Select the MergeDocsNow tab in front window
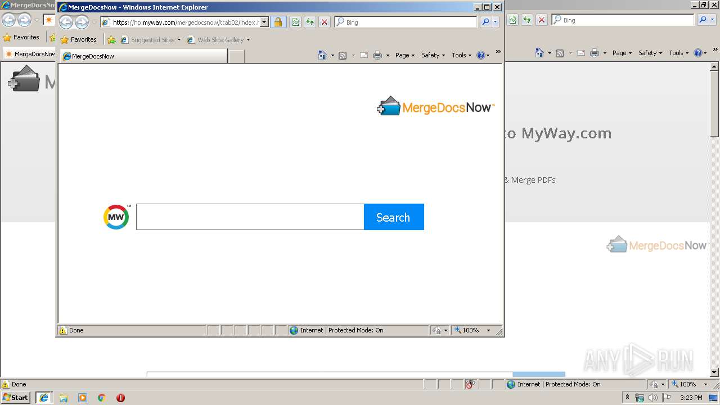The height and width of the screenshot is (405, 720). click(x=143, y=56)
